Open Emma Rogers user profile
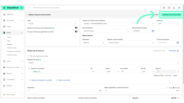 [x=13, y=94]
